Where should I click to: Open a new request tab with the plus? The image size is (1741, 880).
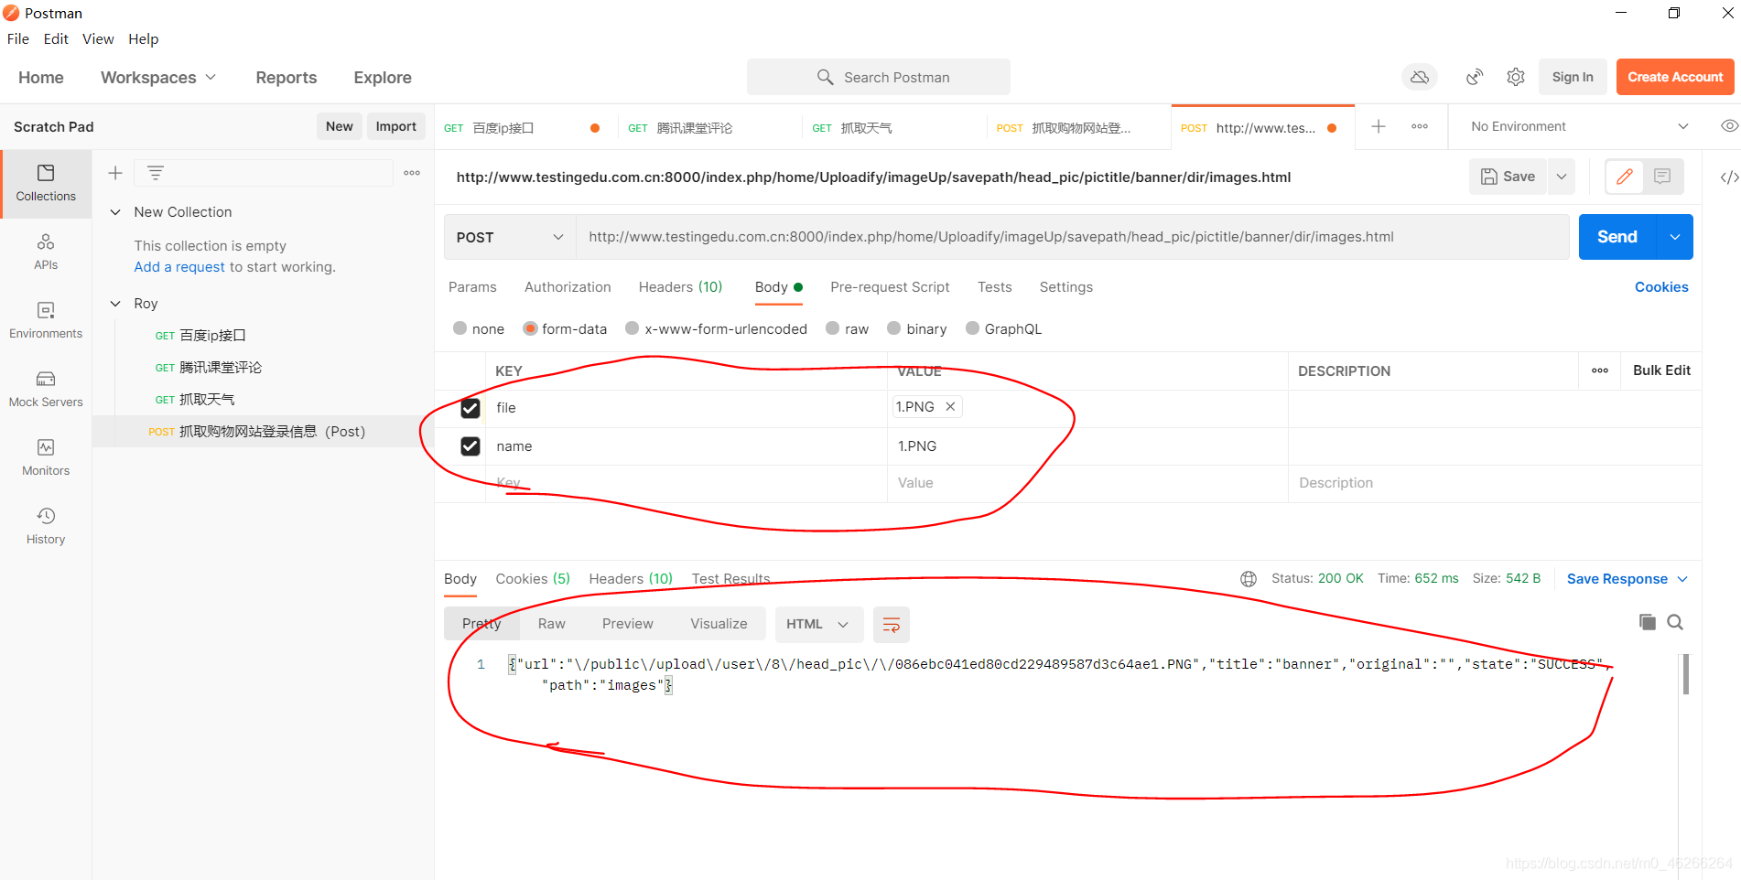[1379, 126]
